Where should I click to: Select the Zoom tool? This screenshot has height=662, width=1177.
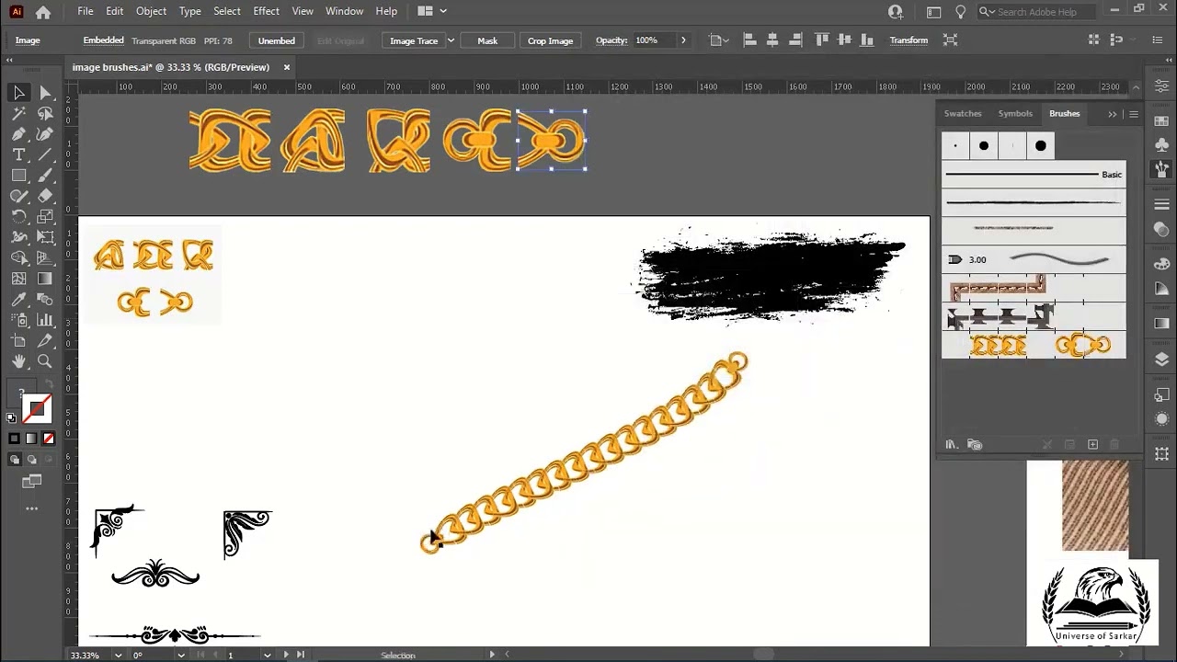point(45,361)
